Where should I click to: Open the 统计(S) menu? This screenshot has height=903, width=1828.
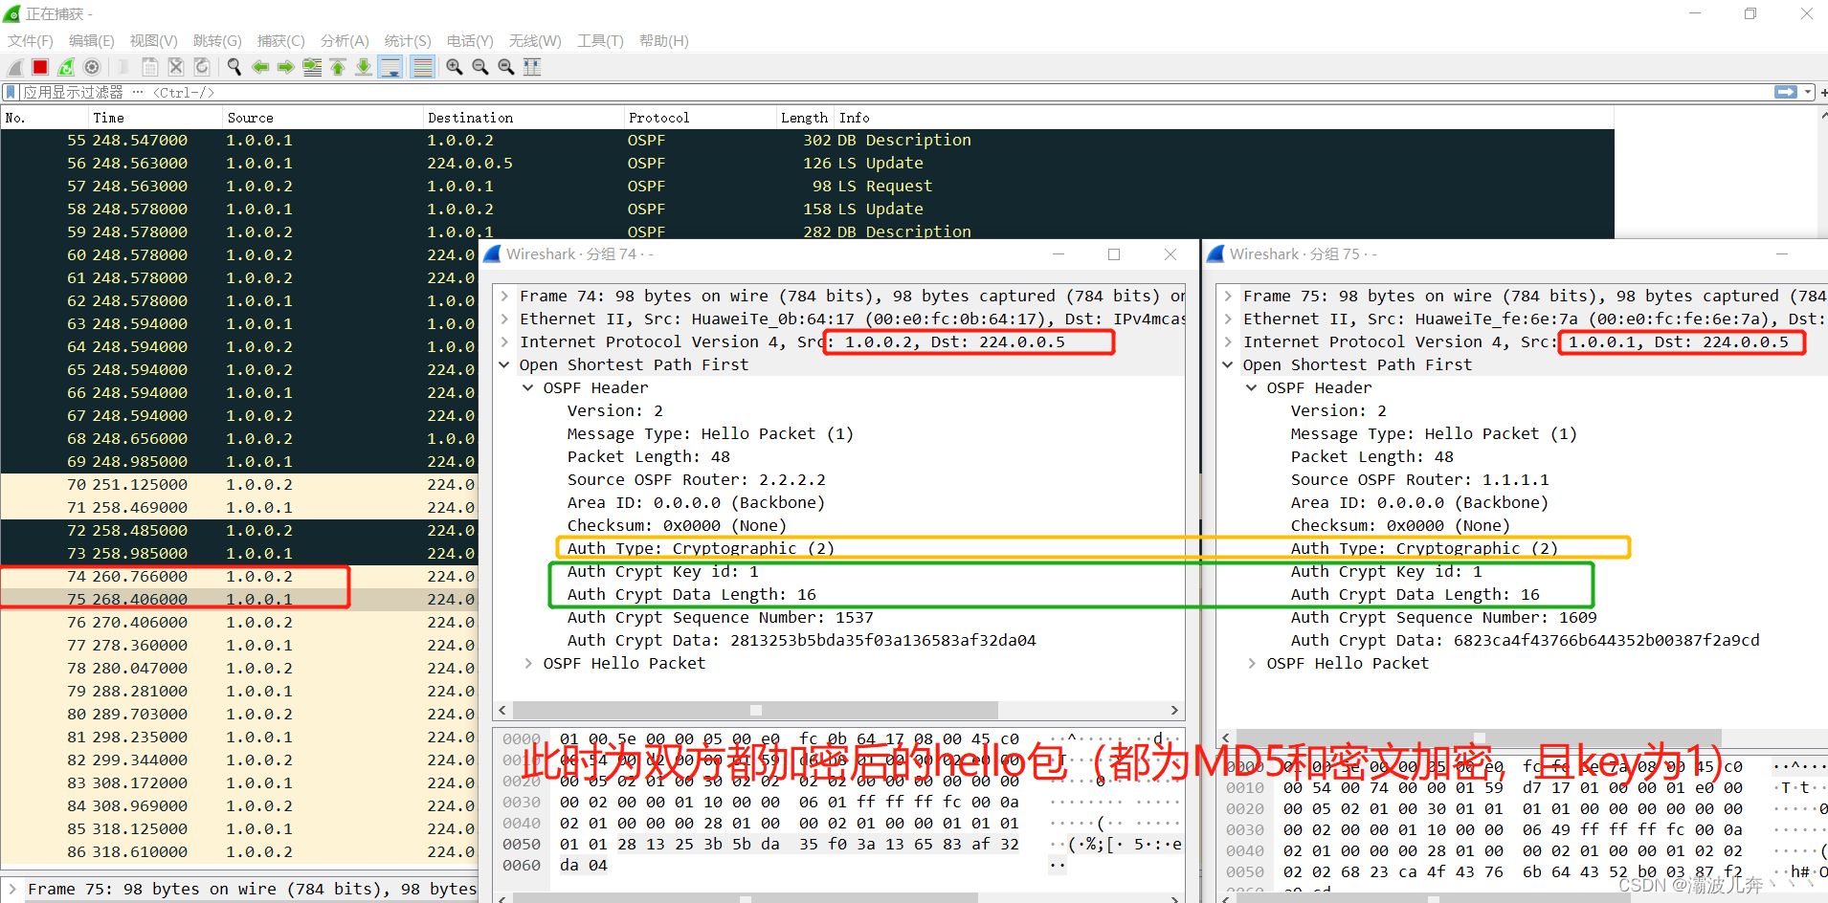pos(407,41)
